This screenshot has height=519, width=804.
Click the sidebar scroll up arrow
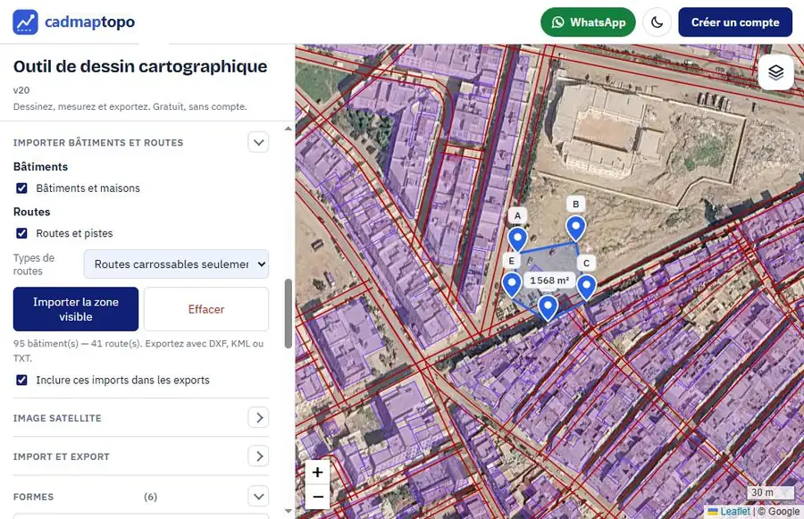click(289, 129)
